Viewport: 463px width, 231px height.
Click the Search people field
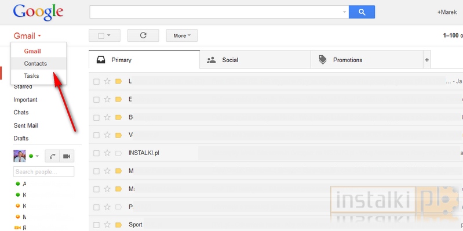pyautogui.click(x=43, y=172)
